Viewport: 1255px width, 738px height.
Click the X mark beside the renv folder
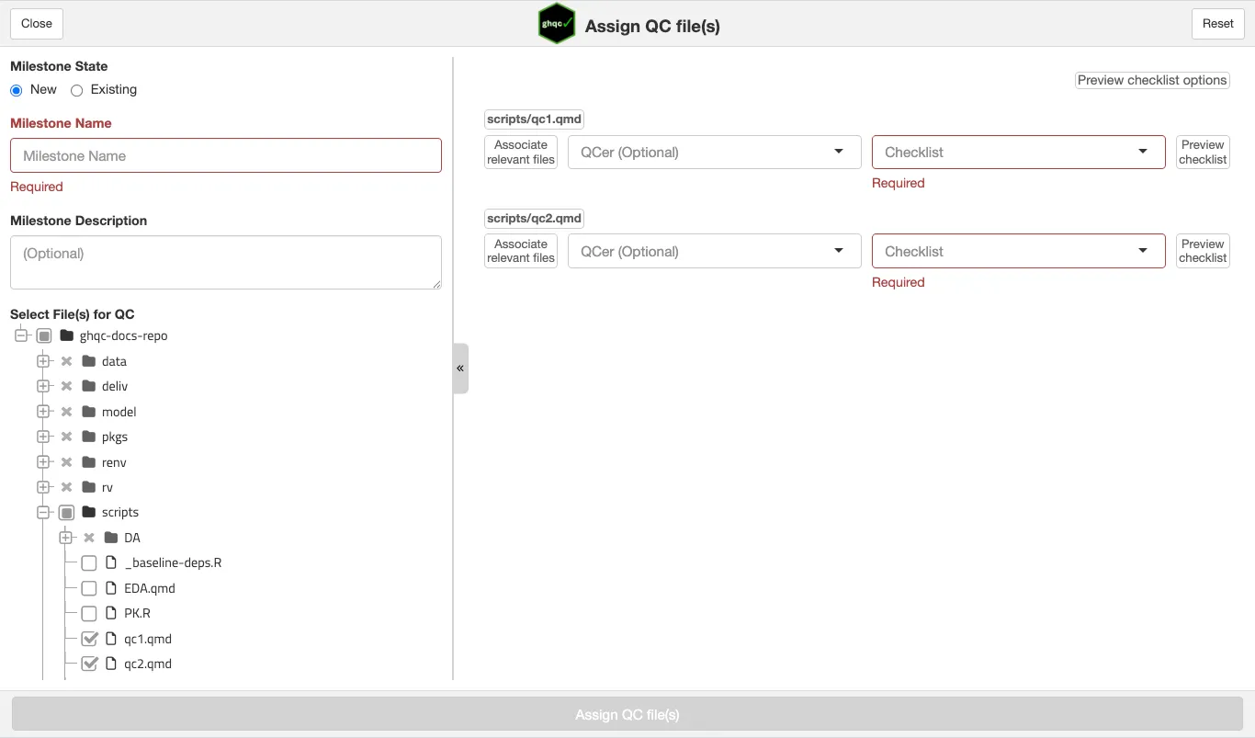pos(66,462)
